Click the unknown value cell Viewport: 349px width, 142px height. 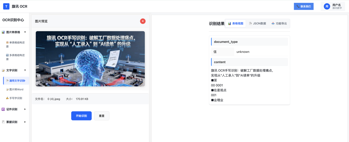click(x=261, y=52)
